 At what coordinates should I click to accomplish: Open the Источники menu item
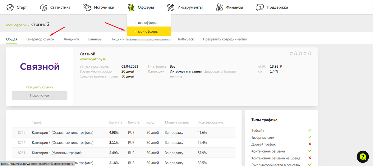pos(104,7)
